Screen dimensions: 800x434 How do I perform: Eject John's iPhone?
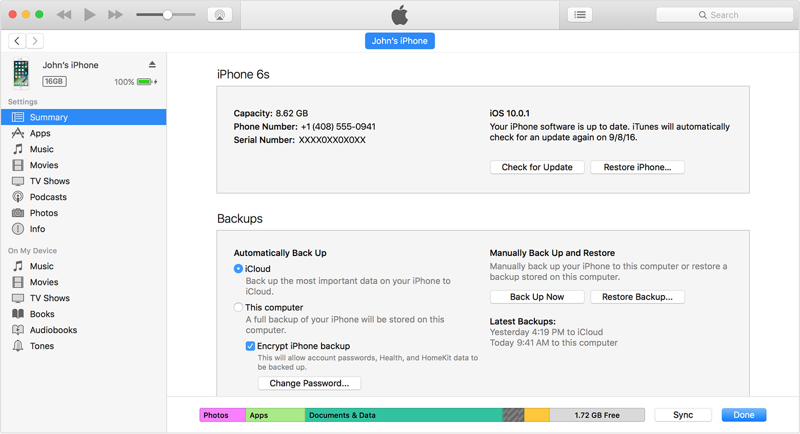[x=152, y=64]
